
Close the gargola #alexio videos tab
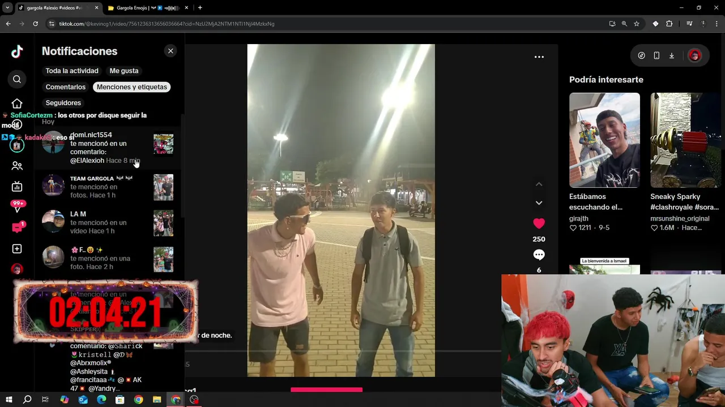[x=96, y=8]
